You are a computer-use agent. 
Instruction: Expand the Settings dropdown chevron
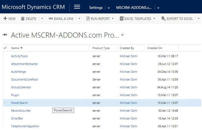(109, 8)
